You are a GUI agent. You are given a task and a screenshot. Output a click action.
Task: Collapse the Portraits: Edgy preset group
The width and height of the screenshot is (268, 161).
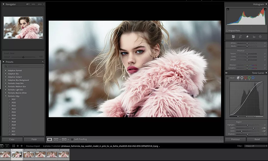point(6,96)
